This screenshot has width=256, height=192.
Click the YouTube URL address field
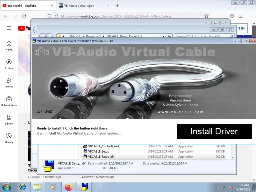tap(116, 16)
